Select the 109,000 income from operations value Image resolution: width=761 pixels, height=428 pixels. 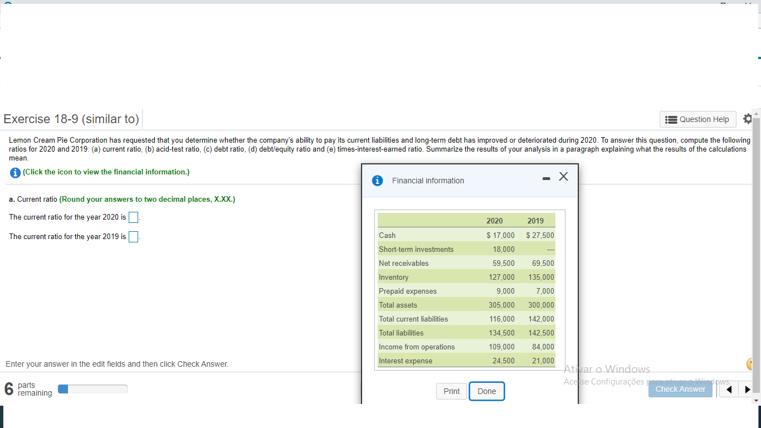click(502, 347)
